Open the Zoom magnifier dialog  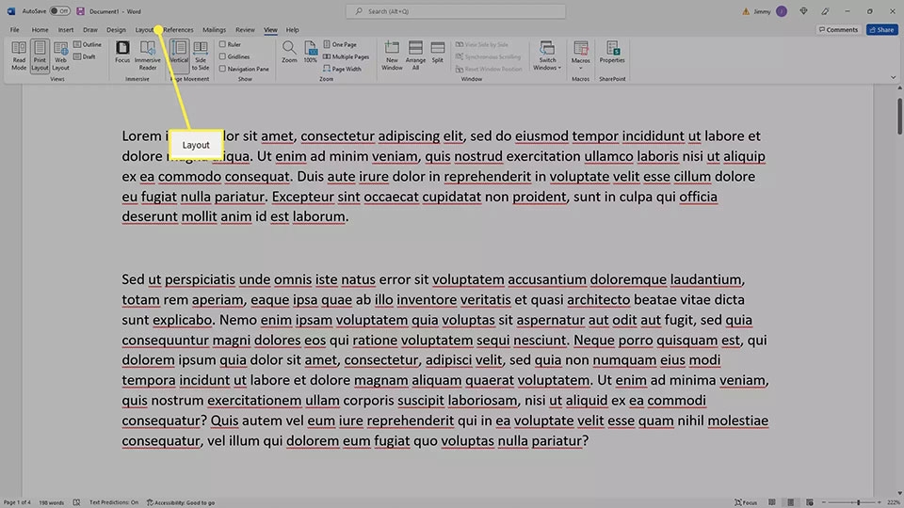[289, 52]
